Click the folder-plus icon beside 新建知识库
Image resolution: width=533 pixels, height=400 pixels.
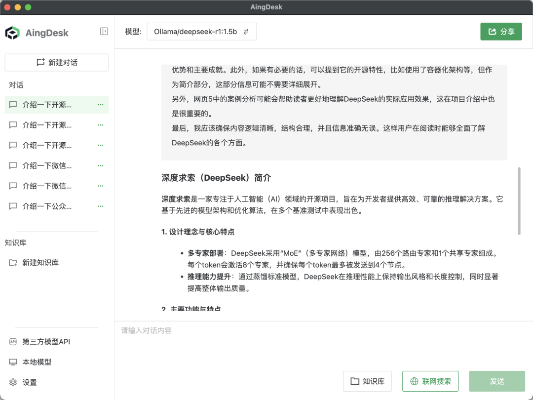point(13,263)
